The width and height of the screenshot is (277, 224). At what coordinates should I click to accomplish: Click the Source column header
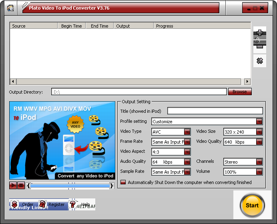coord(34,26)
